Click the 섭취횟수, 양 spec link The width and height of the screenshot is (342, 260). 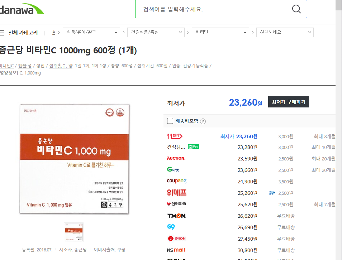tap(61, 66)
